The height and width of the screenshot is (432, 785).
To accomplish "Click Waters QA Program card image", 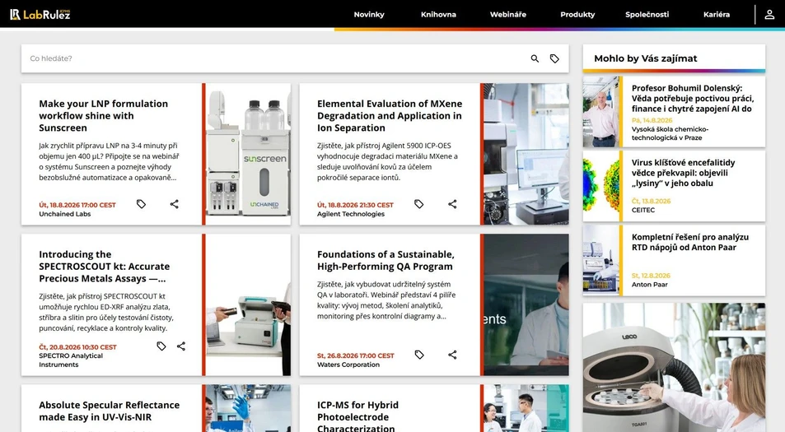I will [526, 304].
